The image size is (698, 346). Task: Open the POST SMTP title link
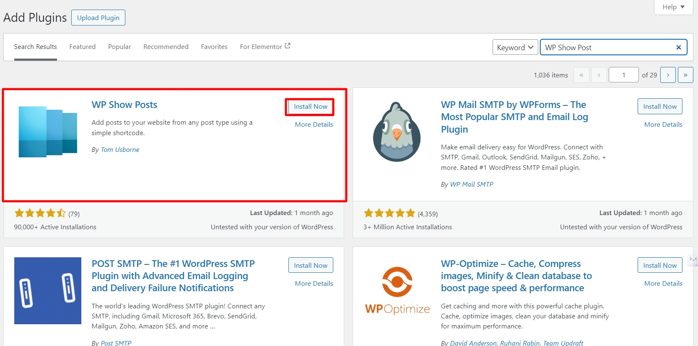tap(173, 276)
